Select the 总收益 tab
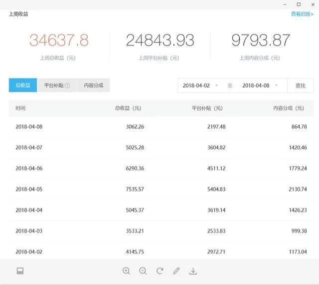The width and height of the screenshot is (319, 285). pos(23,85)
